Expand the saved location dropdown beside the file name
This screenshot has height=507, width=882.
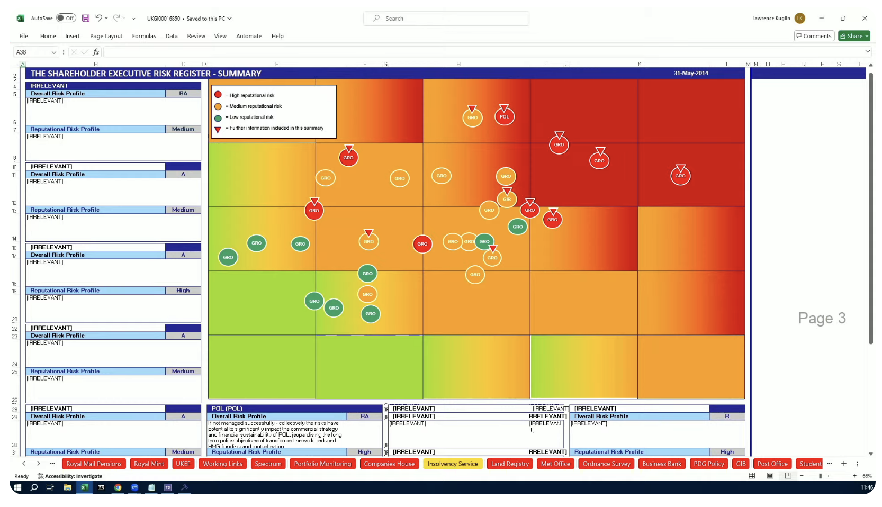tap(229, 19)
